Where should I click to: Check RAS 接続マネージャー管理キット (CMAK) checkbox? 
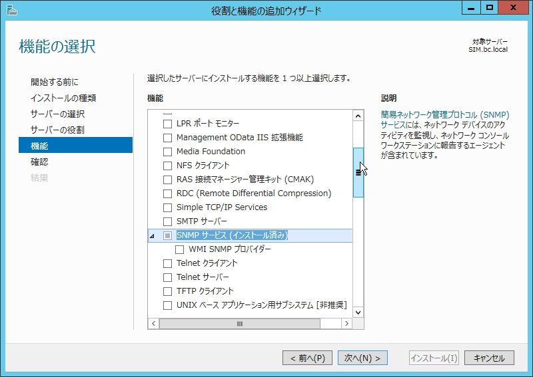tap(168, 180)
